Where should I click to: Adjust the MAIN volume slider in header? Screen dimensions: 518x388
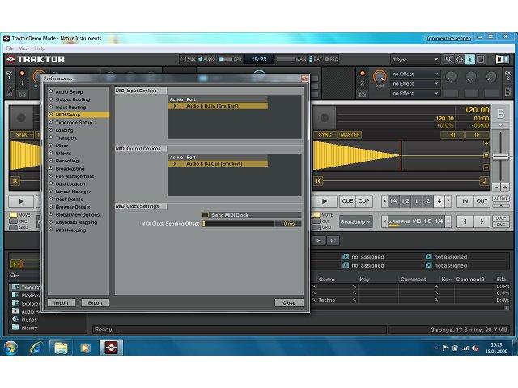coord(286,59)
